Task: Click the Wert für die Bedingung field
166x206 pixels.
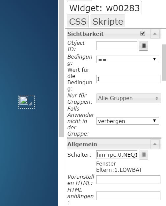Action: click(x=128, y=79)
